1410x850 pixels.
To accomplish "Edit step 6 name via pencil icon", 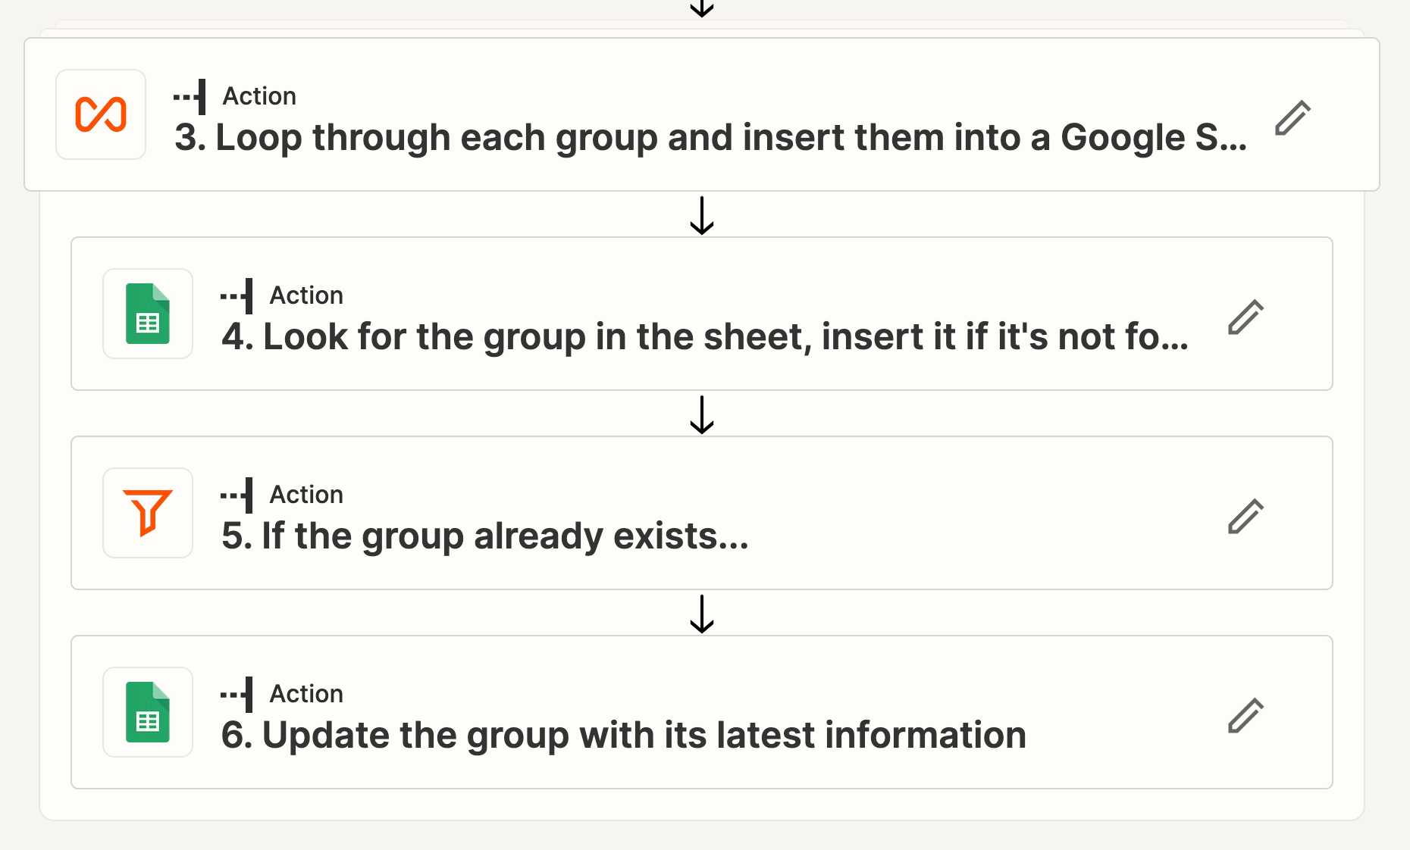I will click(x=1245, y=715).
